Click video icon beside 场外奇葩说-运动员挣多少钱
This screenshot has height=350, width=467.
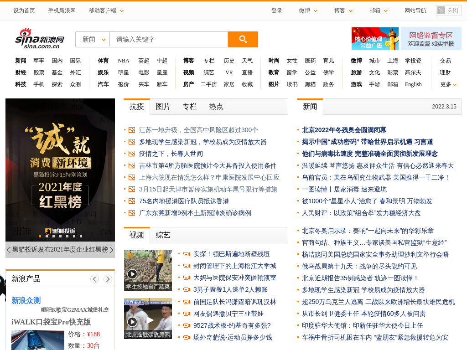(187, 338)
